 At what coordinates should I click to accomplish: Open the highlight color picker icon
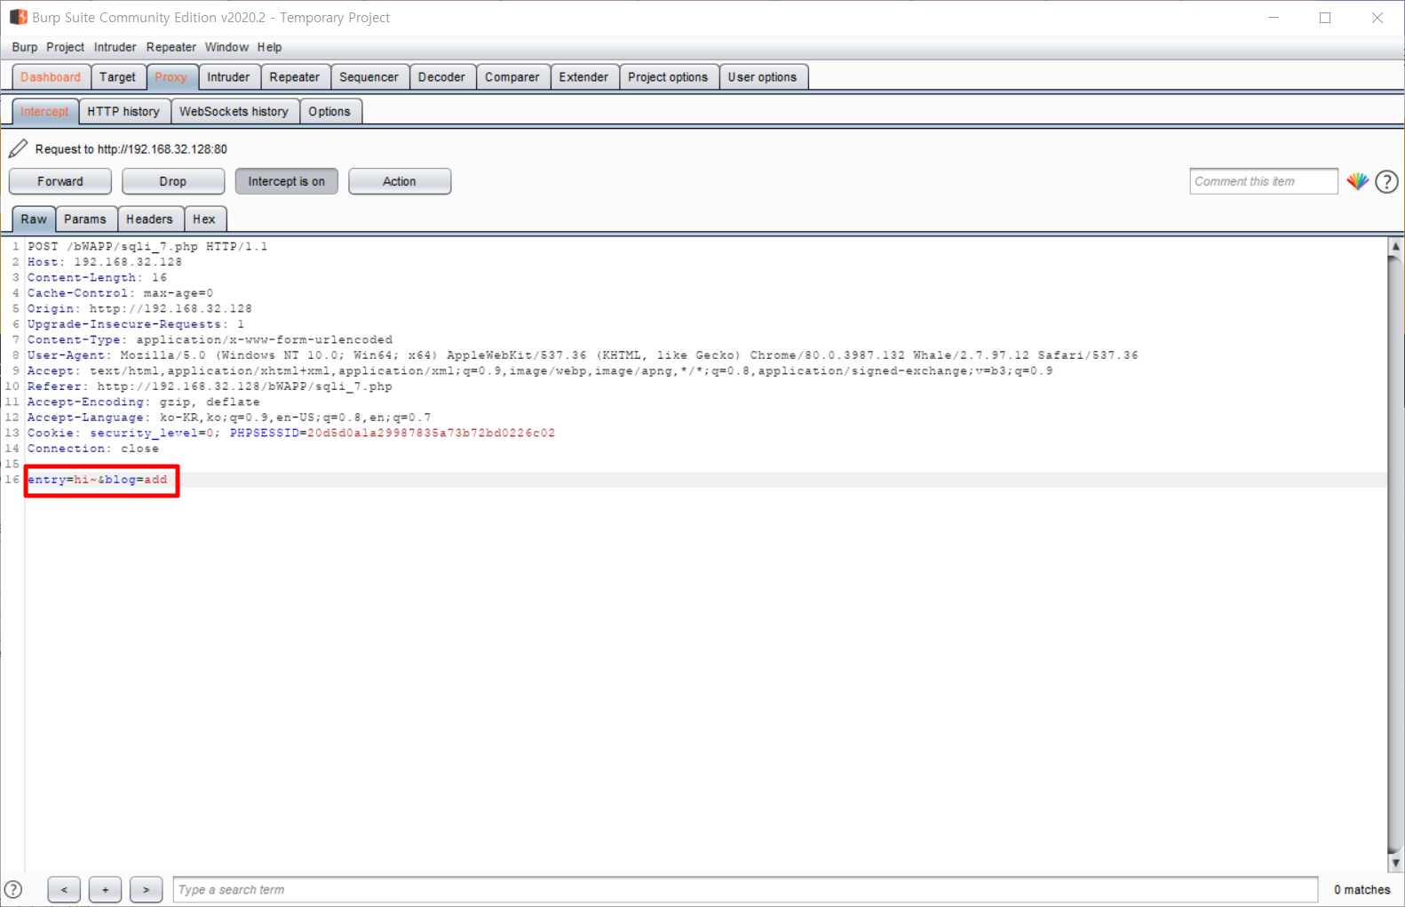(1357, 181)
